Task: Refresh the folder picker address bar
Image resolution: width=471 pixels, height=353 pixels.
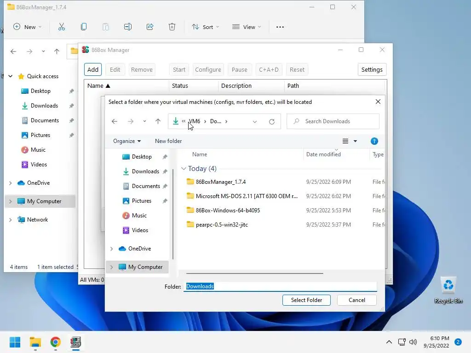Action: pos(272,121)
